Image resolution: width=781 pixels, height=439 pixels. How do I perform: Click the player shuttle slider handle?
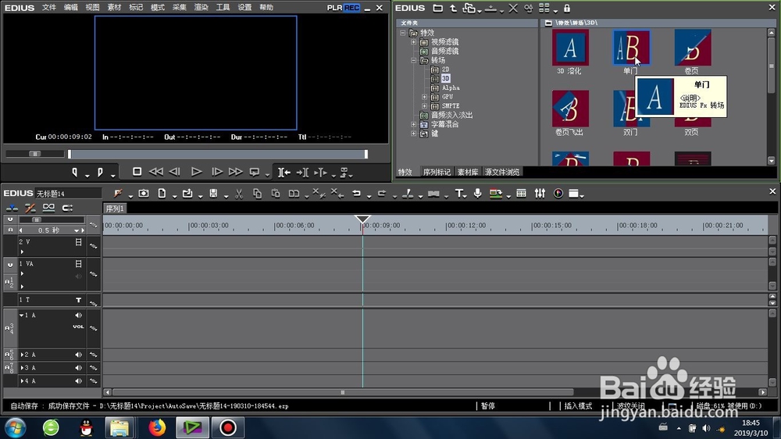point(35,154)
